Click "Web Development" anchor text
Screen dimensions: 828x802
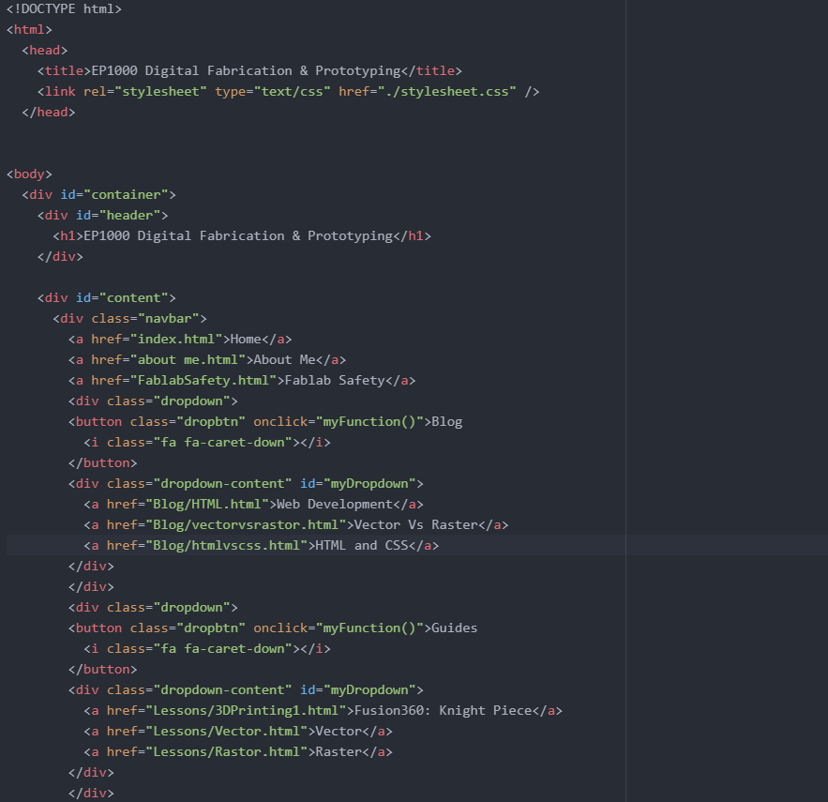point(335,504)
